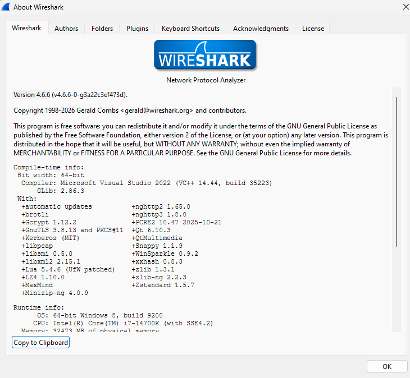Click the Runtime info heading
Viewport: 410px width, 378px height.
point(39,307)
